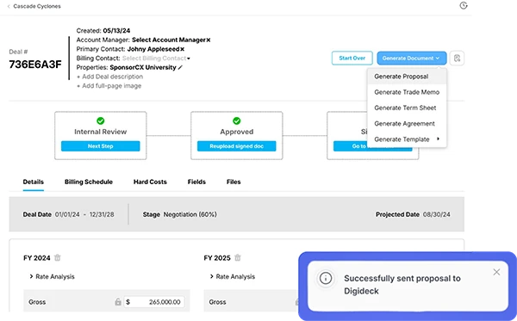Expand Rate Analysis under FY 2025

233,276
